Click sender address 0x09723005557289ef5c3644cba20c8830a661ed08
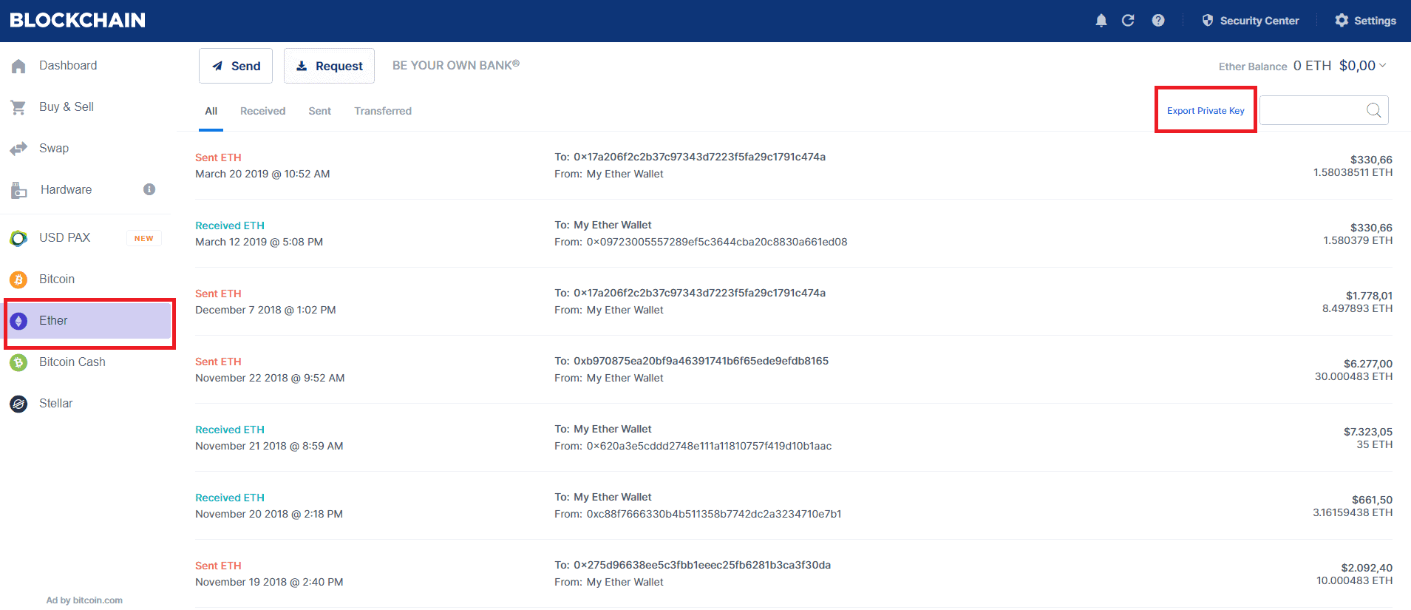The height and width of the screenshot is (610, 1411). point(717,242)
